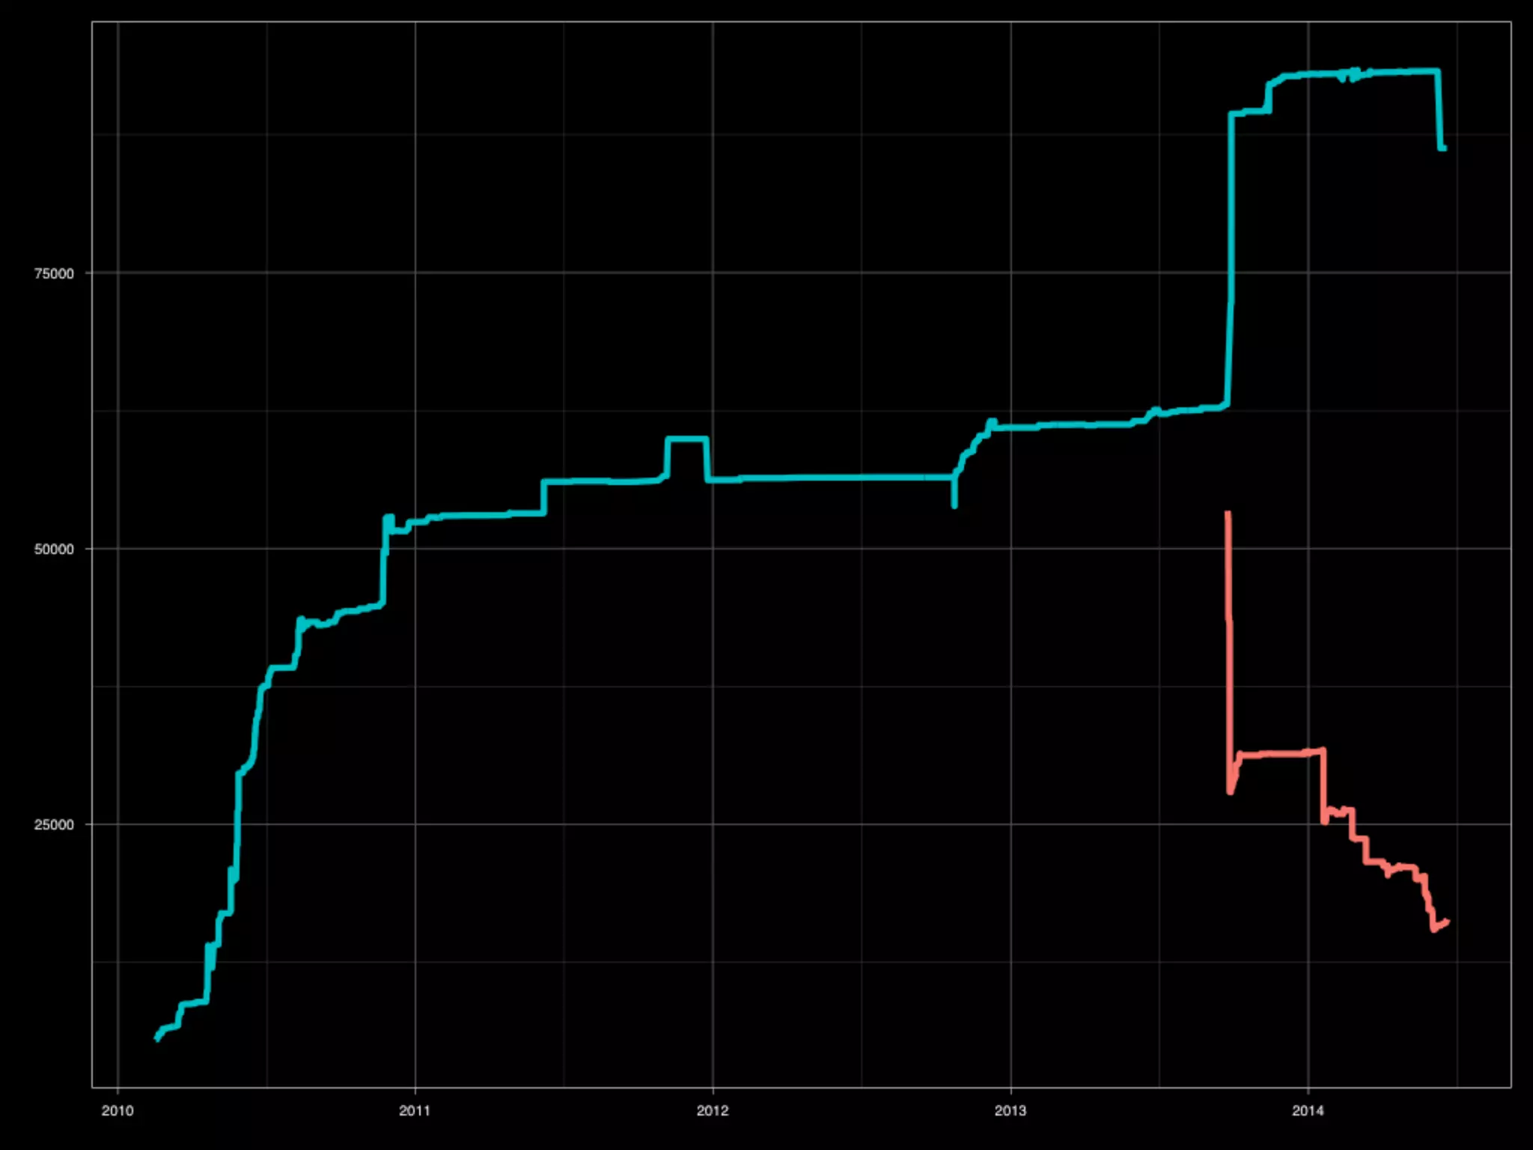Click the raised teal bump before 2012
1533x1150 pixels.
[686, 439]
